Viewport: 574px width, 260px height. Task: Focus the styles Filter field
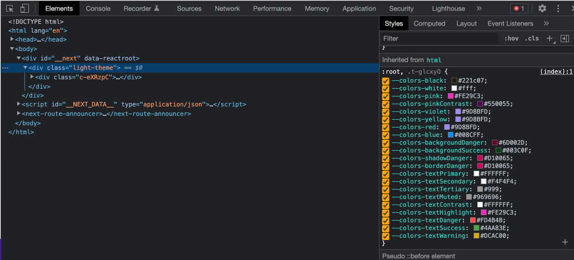point(440,38)
